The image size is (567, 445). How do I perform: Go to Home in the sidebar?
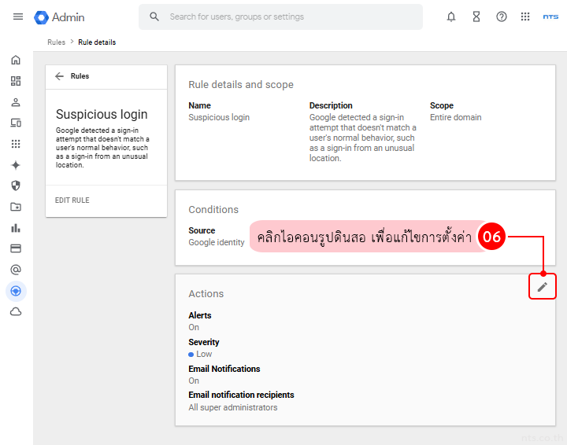pos(16,60)
